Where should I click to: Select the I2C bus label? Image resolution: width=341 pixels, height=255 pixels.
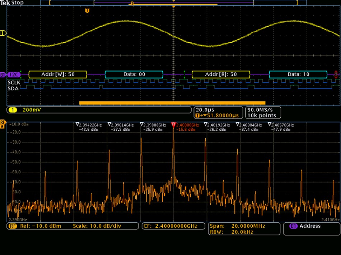[14, 74]
